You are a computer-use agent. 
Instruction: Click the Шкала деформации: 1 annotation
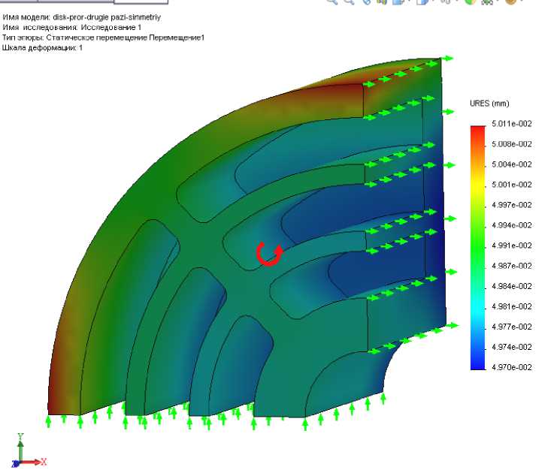point(43,47)
